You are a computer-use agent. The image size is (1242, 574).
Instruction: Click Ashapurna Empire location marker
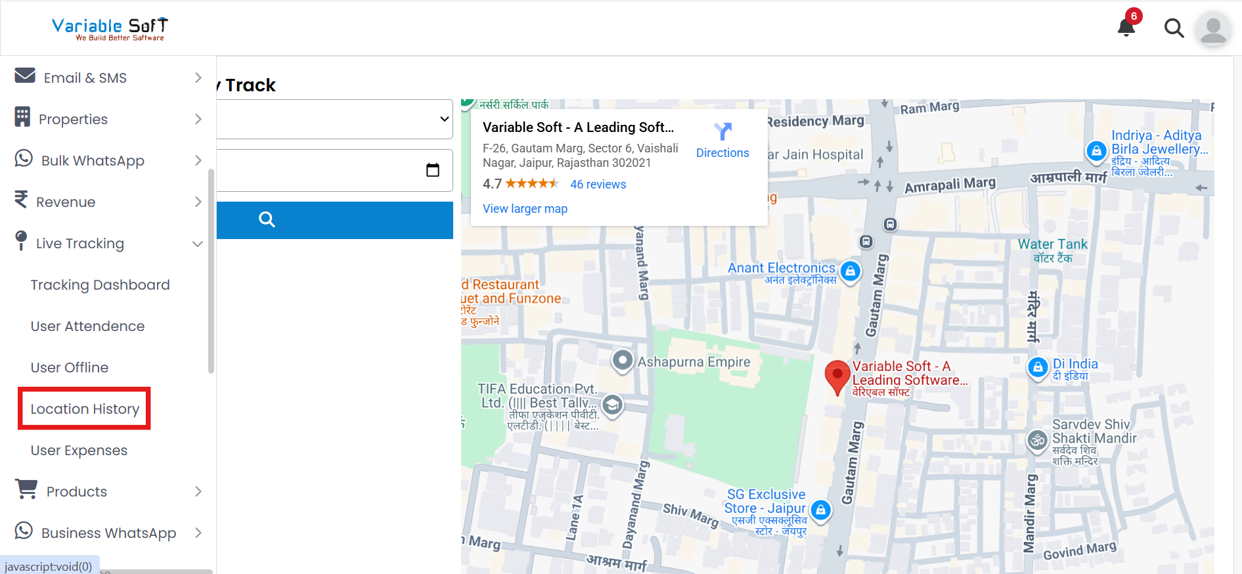pos(623,361)
